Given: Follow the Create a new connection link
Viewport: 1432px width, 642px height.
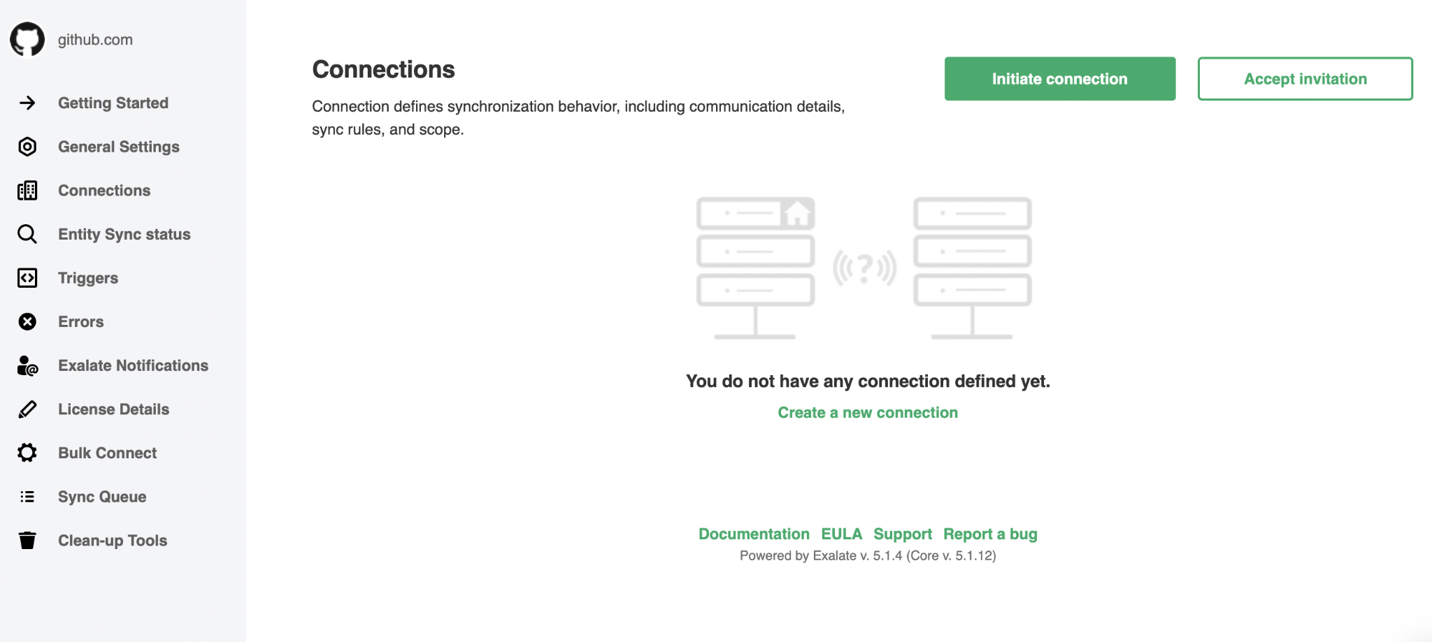Looking at the screenshot, I should 868,413.
